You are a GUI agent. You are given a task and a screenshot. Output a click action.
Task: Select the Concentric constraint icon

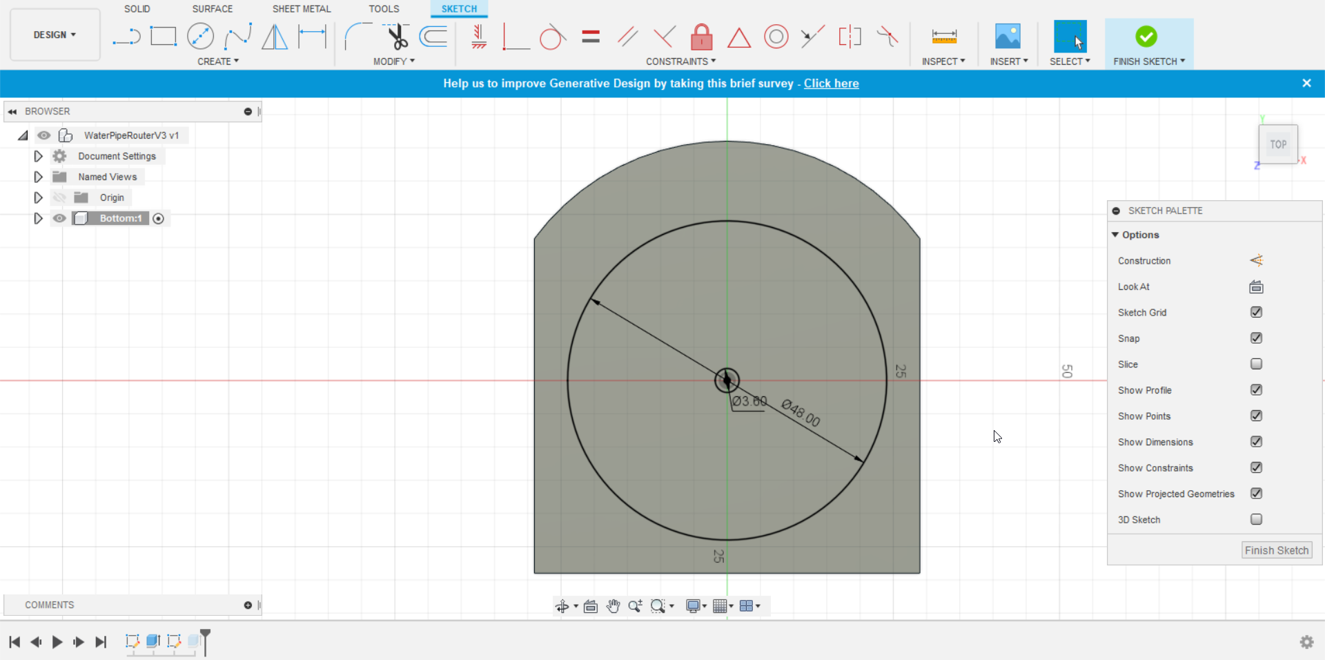pyautogui.click(x=776, y=37)
